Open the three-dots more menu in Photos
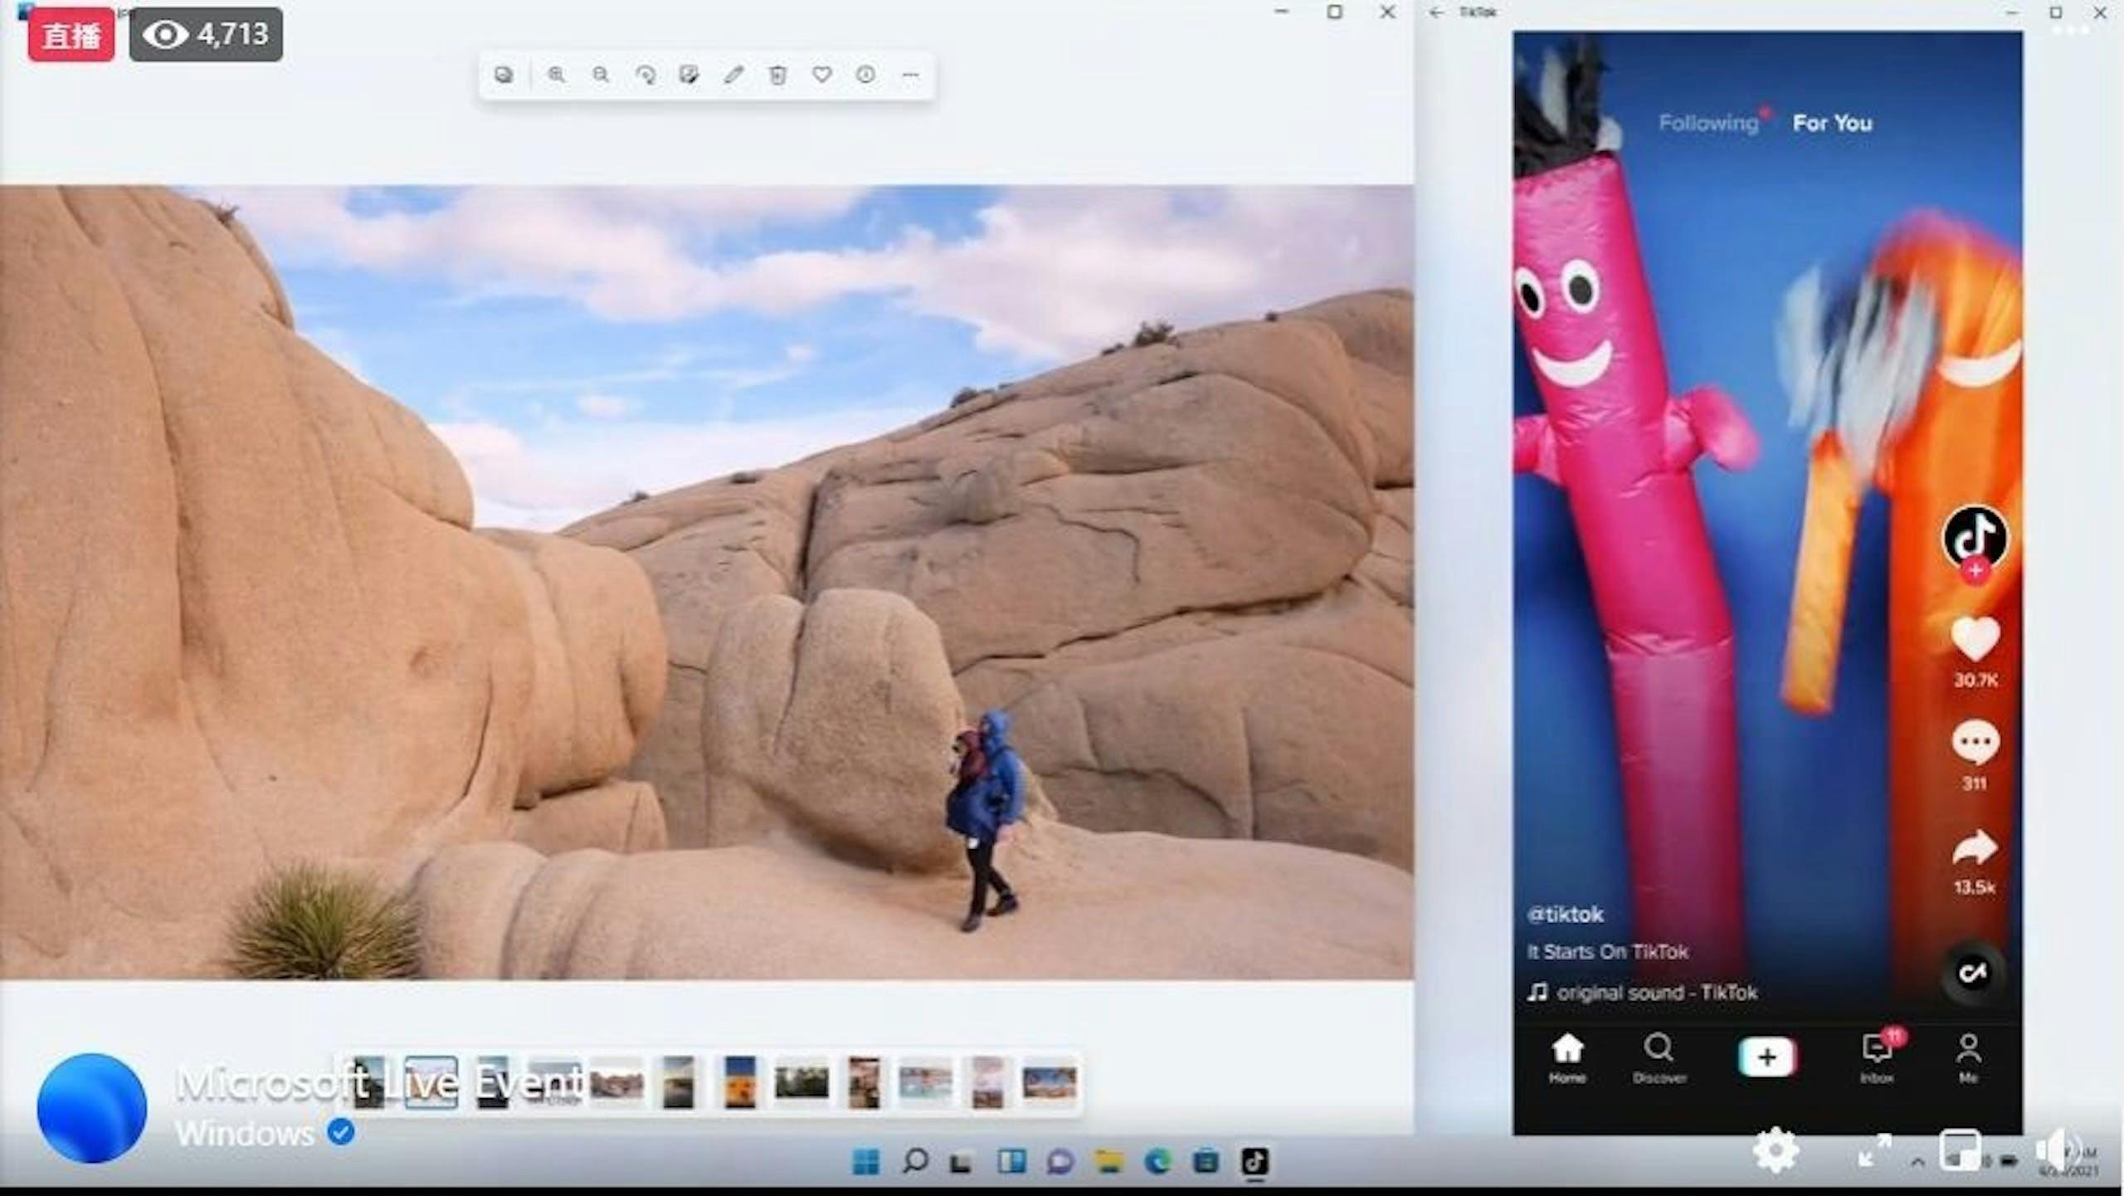Screen dimensions: 2124x1196 click(x=910, y=75)
